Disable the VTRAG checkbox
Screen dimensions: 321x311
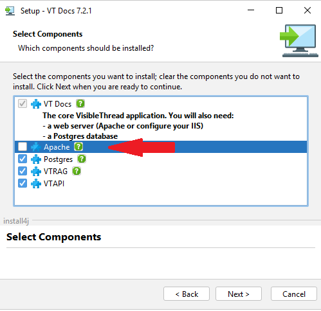click(23, 171)
